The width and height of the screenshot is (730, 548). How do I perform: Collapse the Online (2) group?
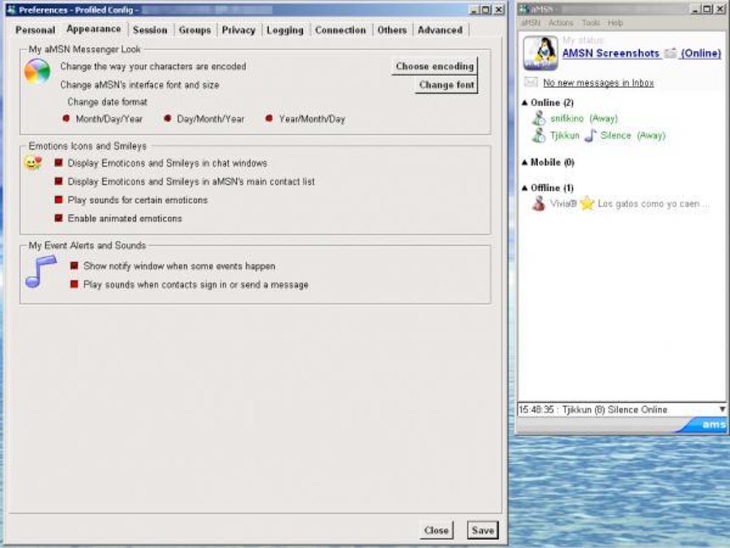[525, 102]
